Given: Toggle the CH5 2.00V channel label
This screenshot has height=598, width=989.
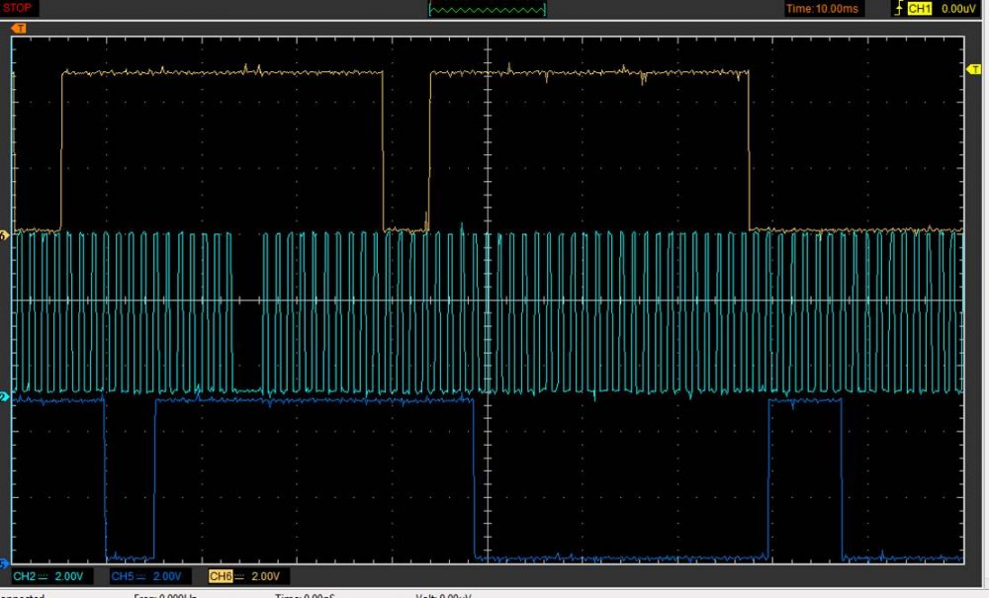Looking at the screenshot, I should 146,576.
